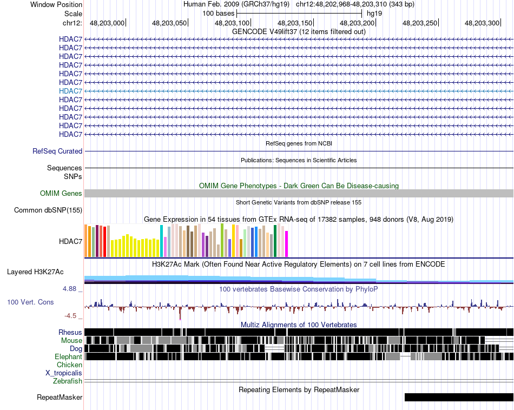Open 100 vertebrates Basewise Conservation by PhyloP title
The height and width of the screenshot is (410, 514).
point(299,289)
